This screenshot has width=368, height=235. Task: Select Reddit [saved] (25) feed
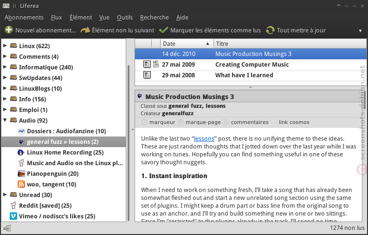(45, 205)
